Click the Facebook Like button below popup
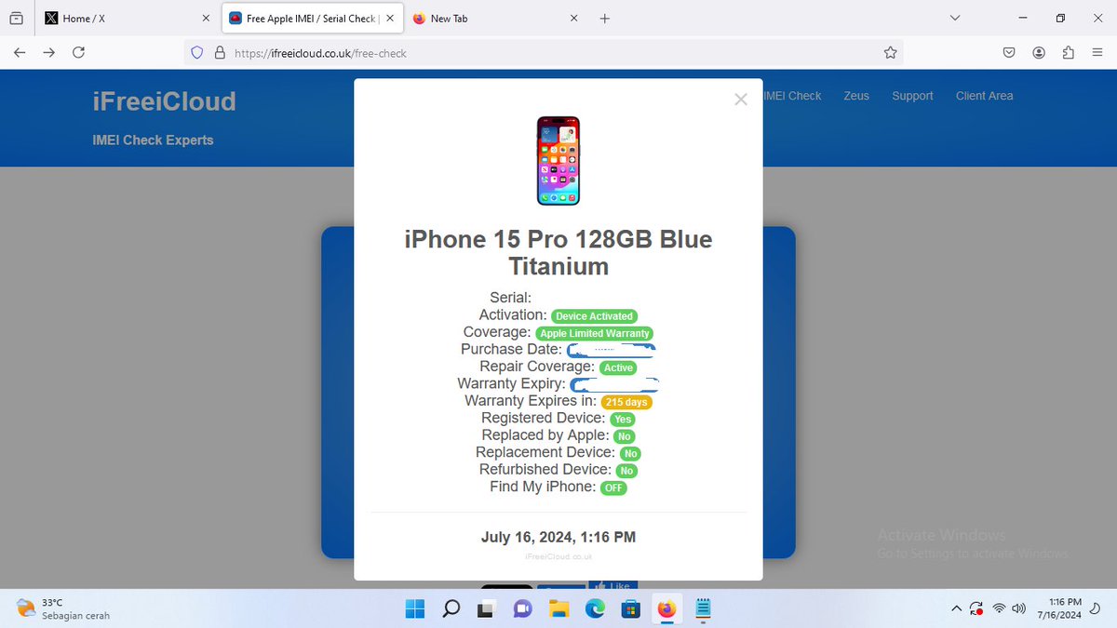The width and height of the screenshot is (1117, 628). point(614,586)
